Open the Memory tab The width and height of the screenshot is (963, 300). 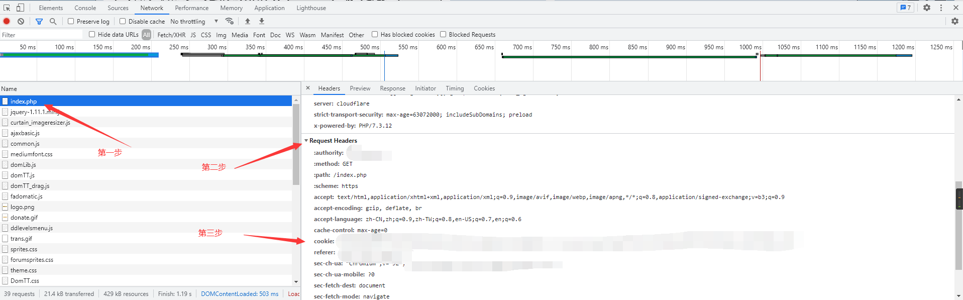click(231, 8)
